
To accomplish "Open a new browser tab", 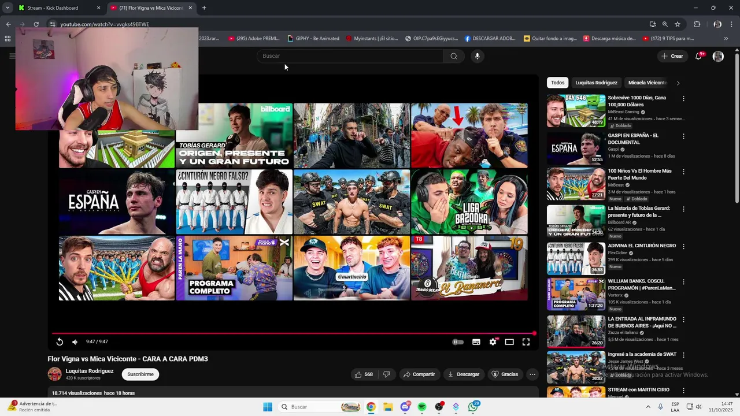I will click(204, 8).
